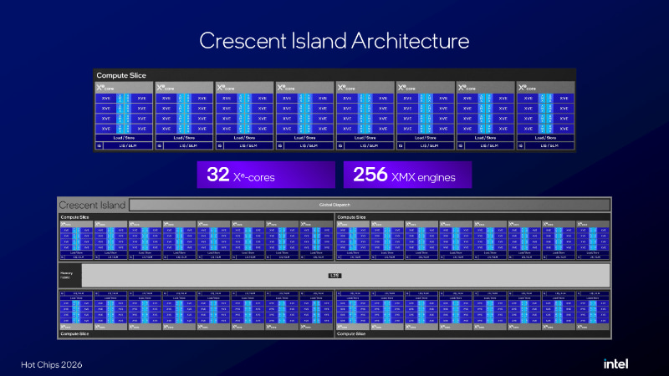Click Load / Store row of last enlarged Xe-core
Image resolution: width=669 pixels, height=376 pixels.
coord(545,138)
